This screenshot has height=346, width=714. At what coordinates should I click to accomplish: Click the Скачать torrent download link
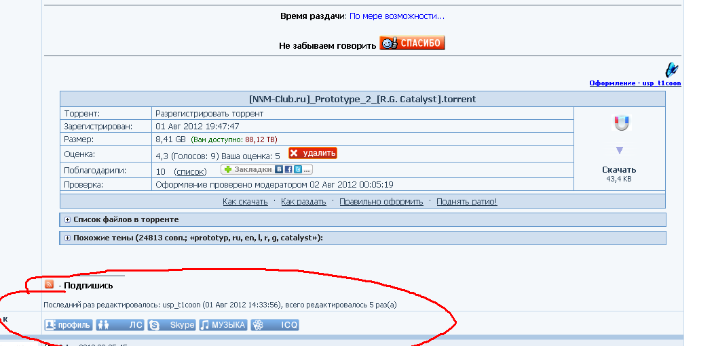(619, 170)
